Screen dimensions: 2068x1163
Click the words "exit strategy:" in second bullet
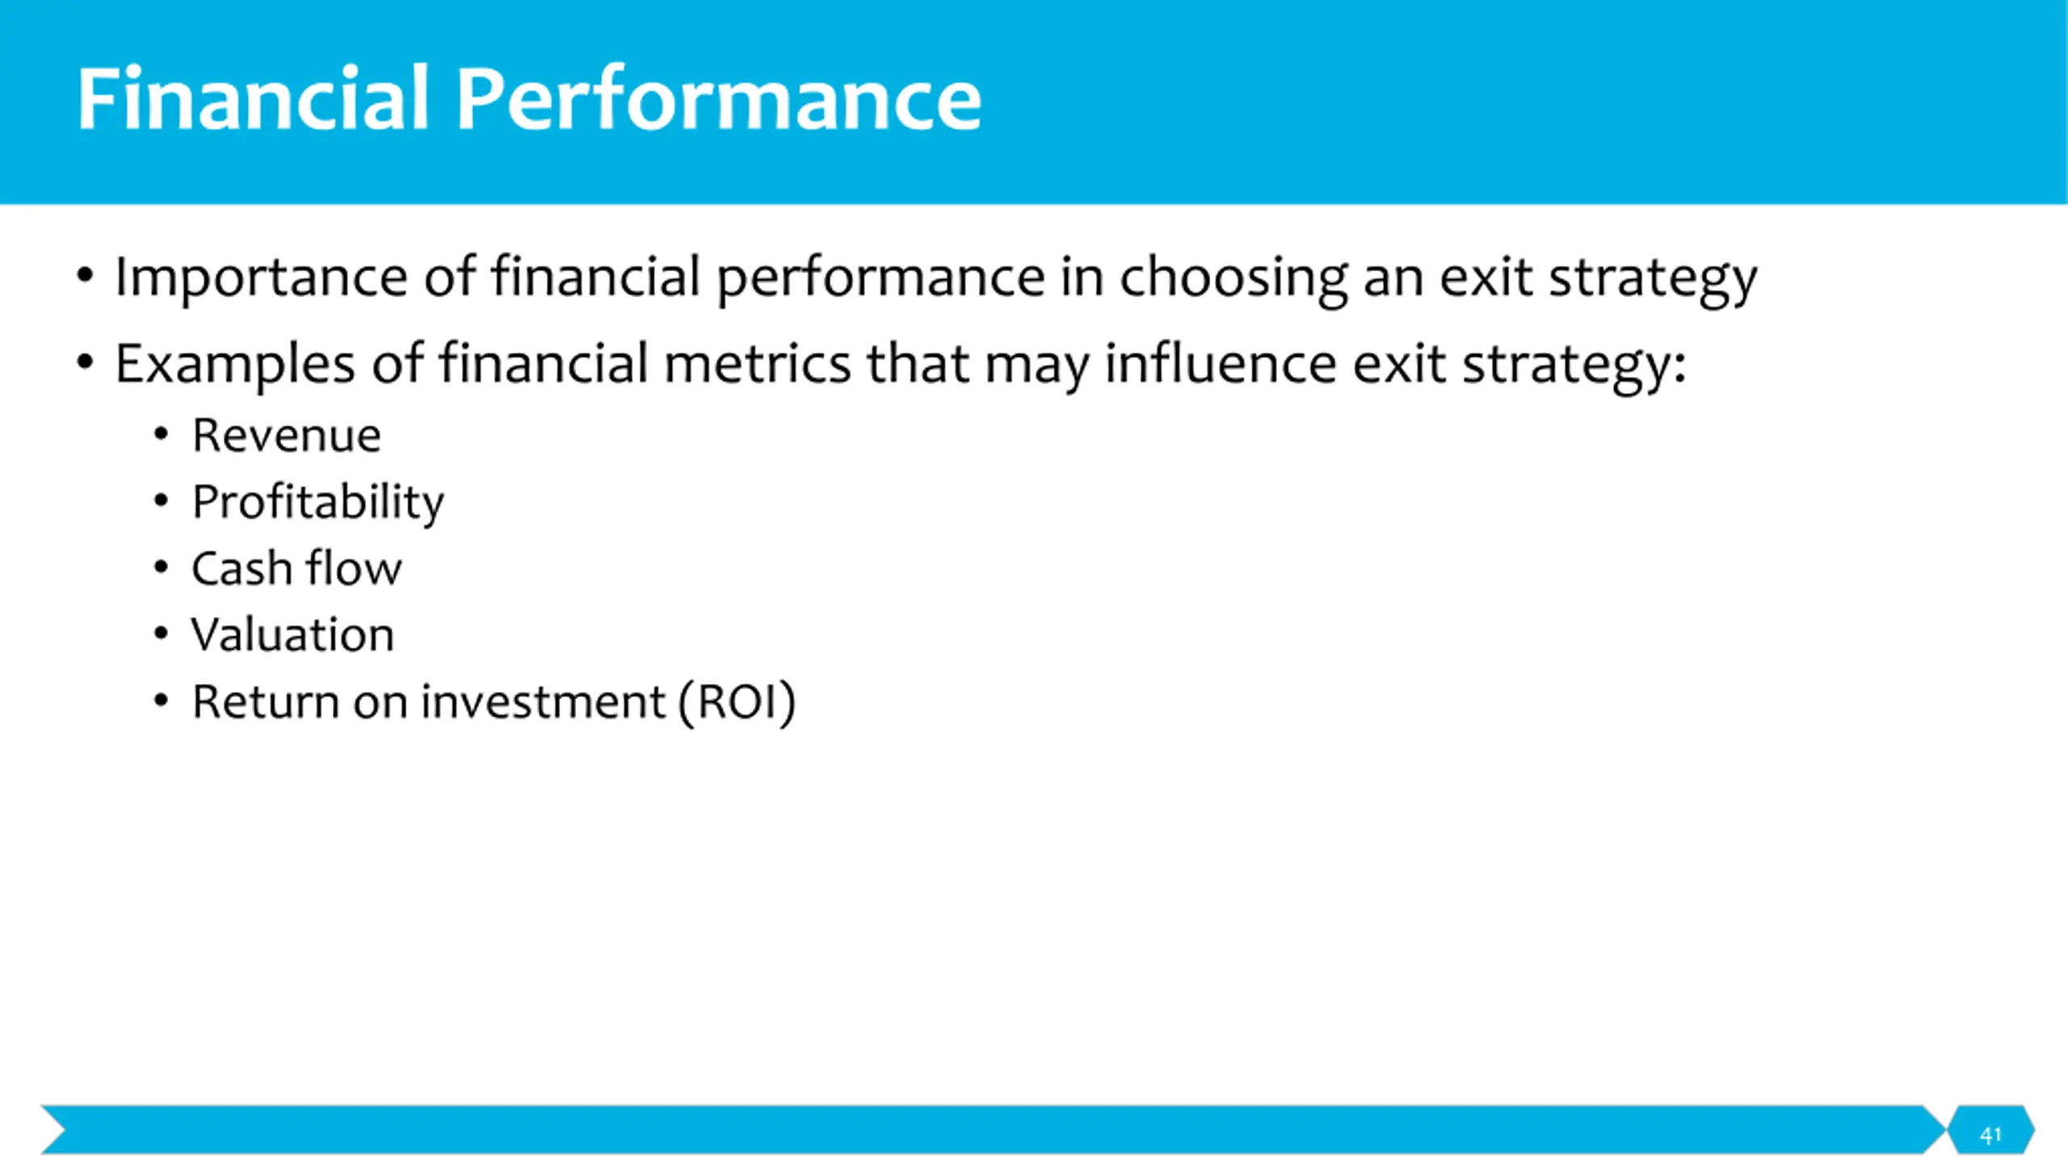(x=1519, y=365)
